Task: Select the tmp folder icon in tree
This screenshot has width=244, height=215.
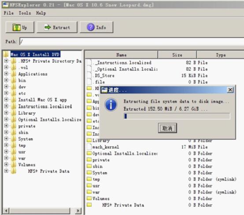Action: pyautogui.click(x=14, y=145)
